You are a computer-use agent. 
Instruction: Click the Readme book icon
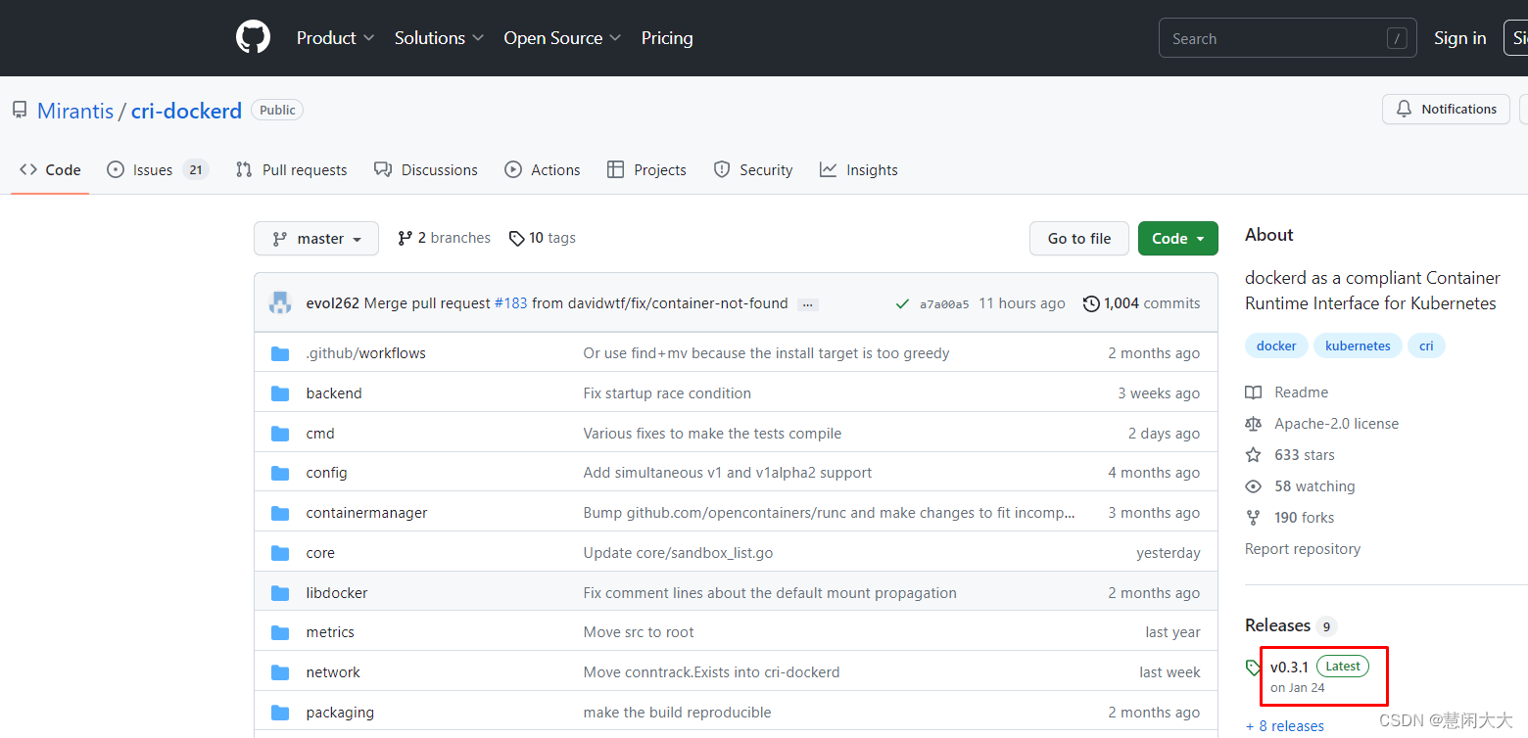pos(1253,392)
